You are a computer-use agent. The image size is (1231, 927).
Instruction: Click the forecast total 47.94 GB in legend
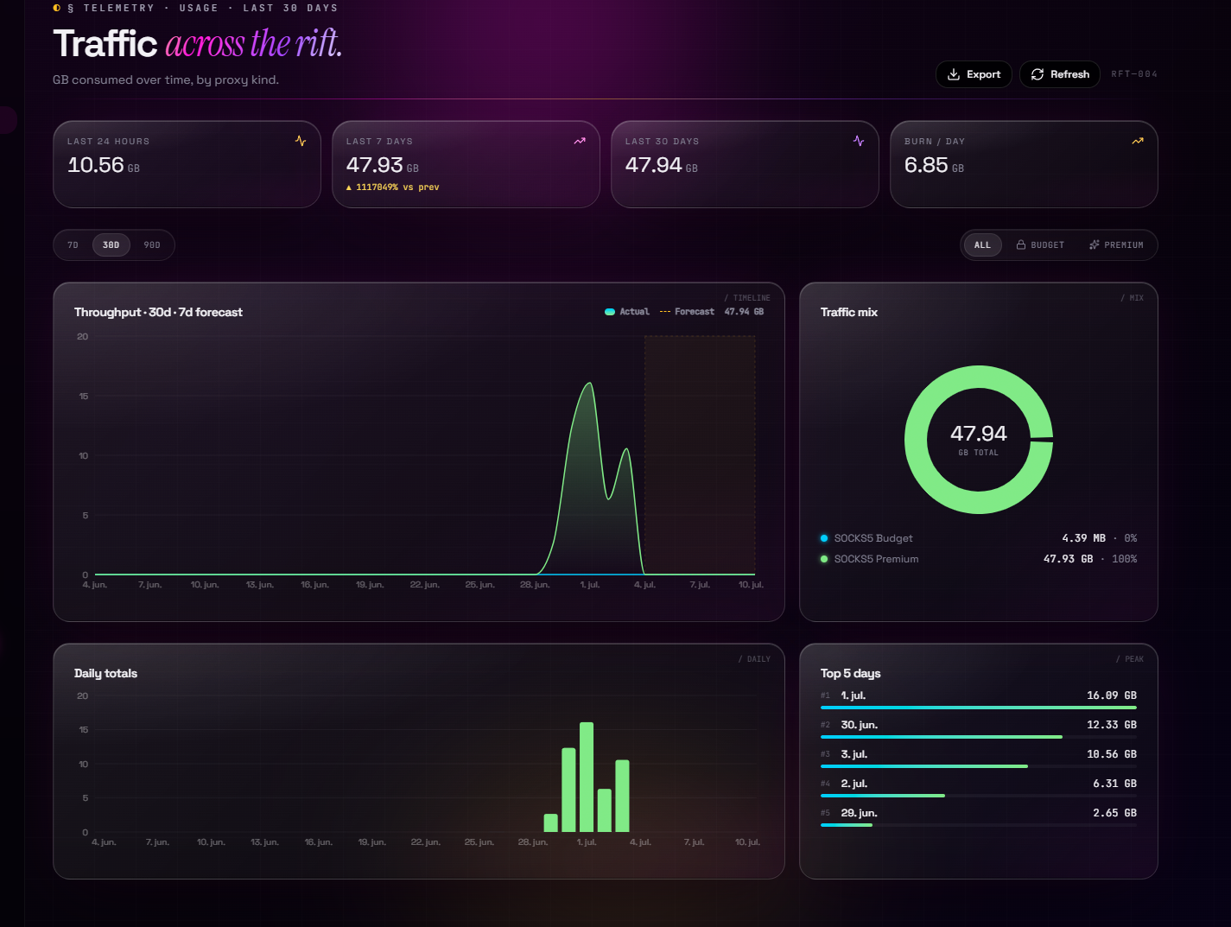click(x=744, y=312)
